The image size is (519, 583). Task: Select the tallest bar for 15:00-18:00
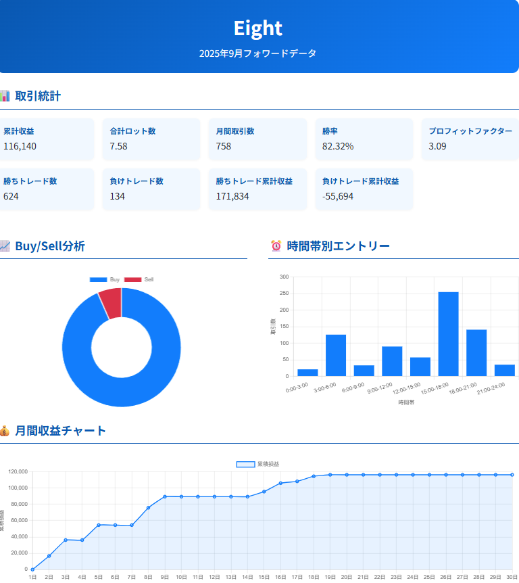448,334
